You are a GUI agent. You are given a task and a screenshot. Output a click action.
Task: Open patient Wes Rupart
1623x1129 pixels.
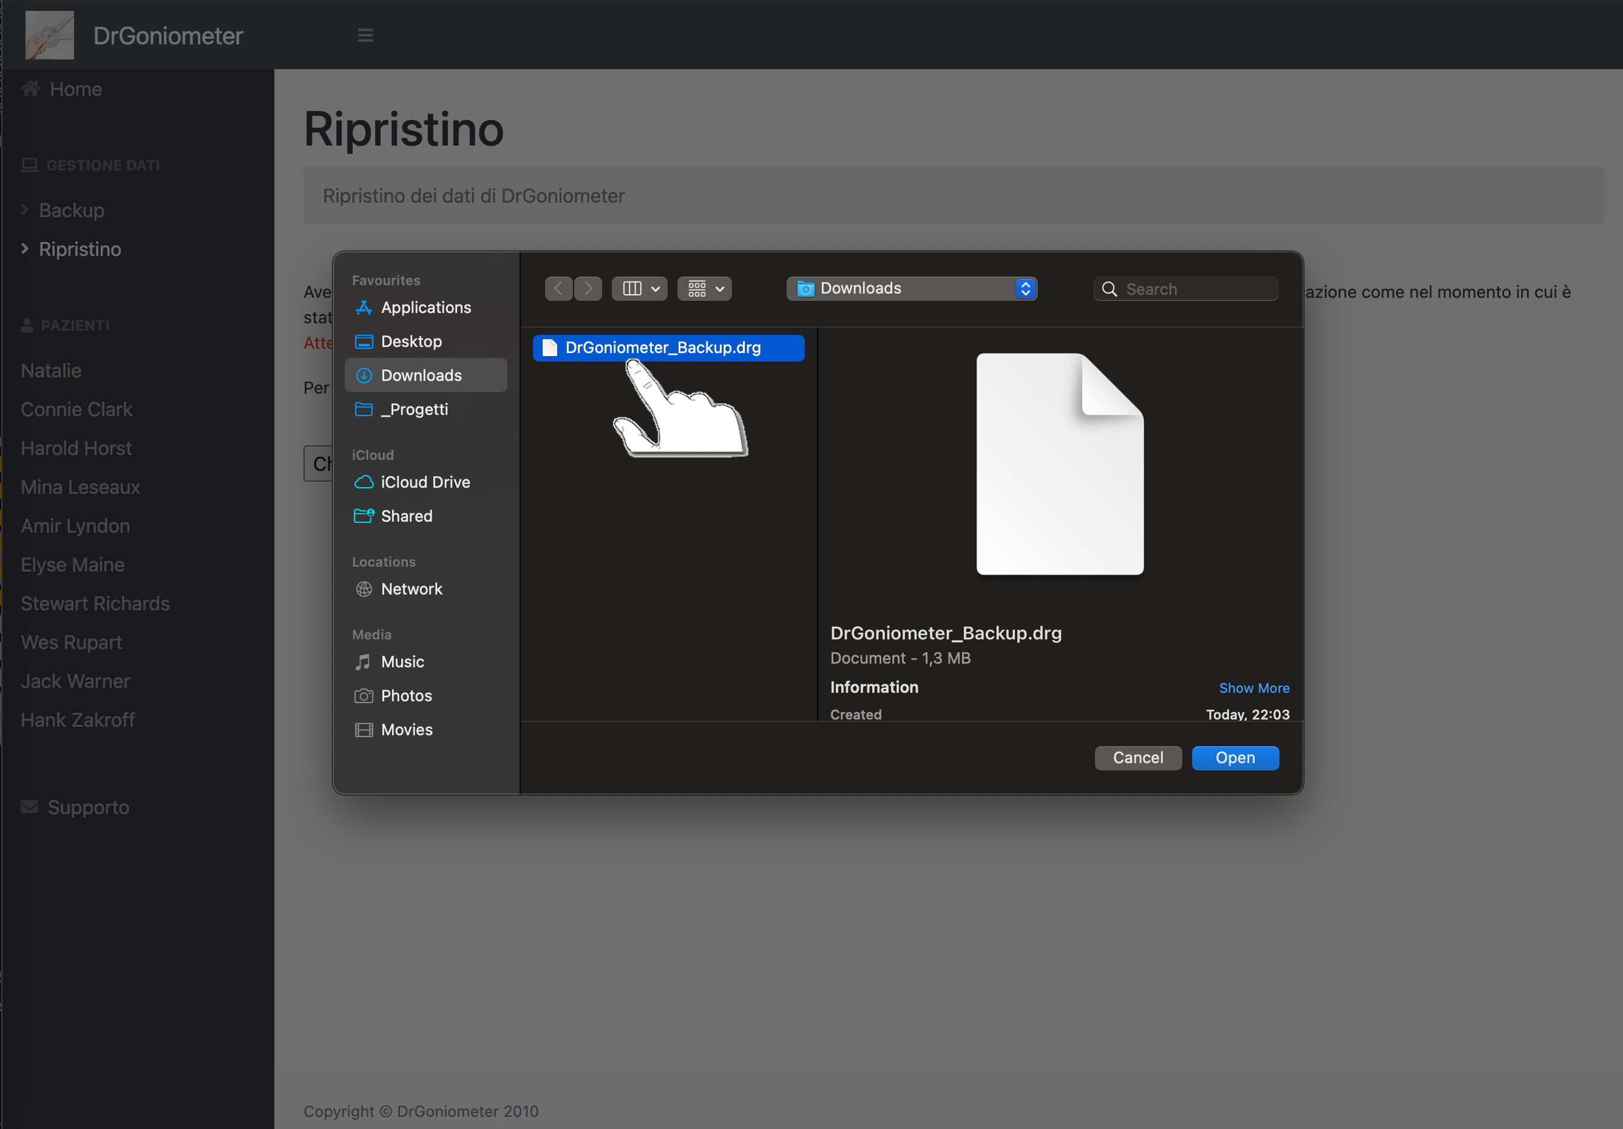[72, 642]
